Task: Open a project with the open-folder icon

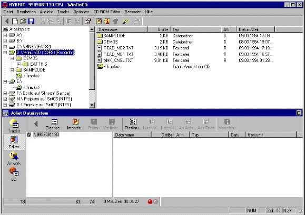Action: (23, 21)
